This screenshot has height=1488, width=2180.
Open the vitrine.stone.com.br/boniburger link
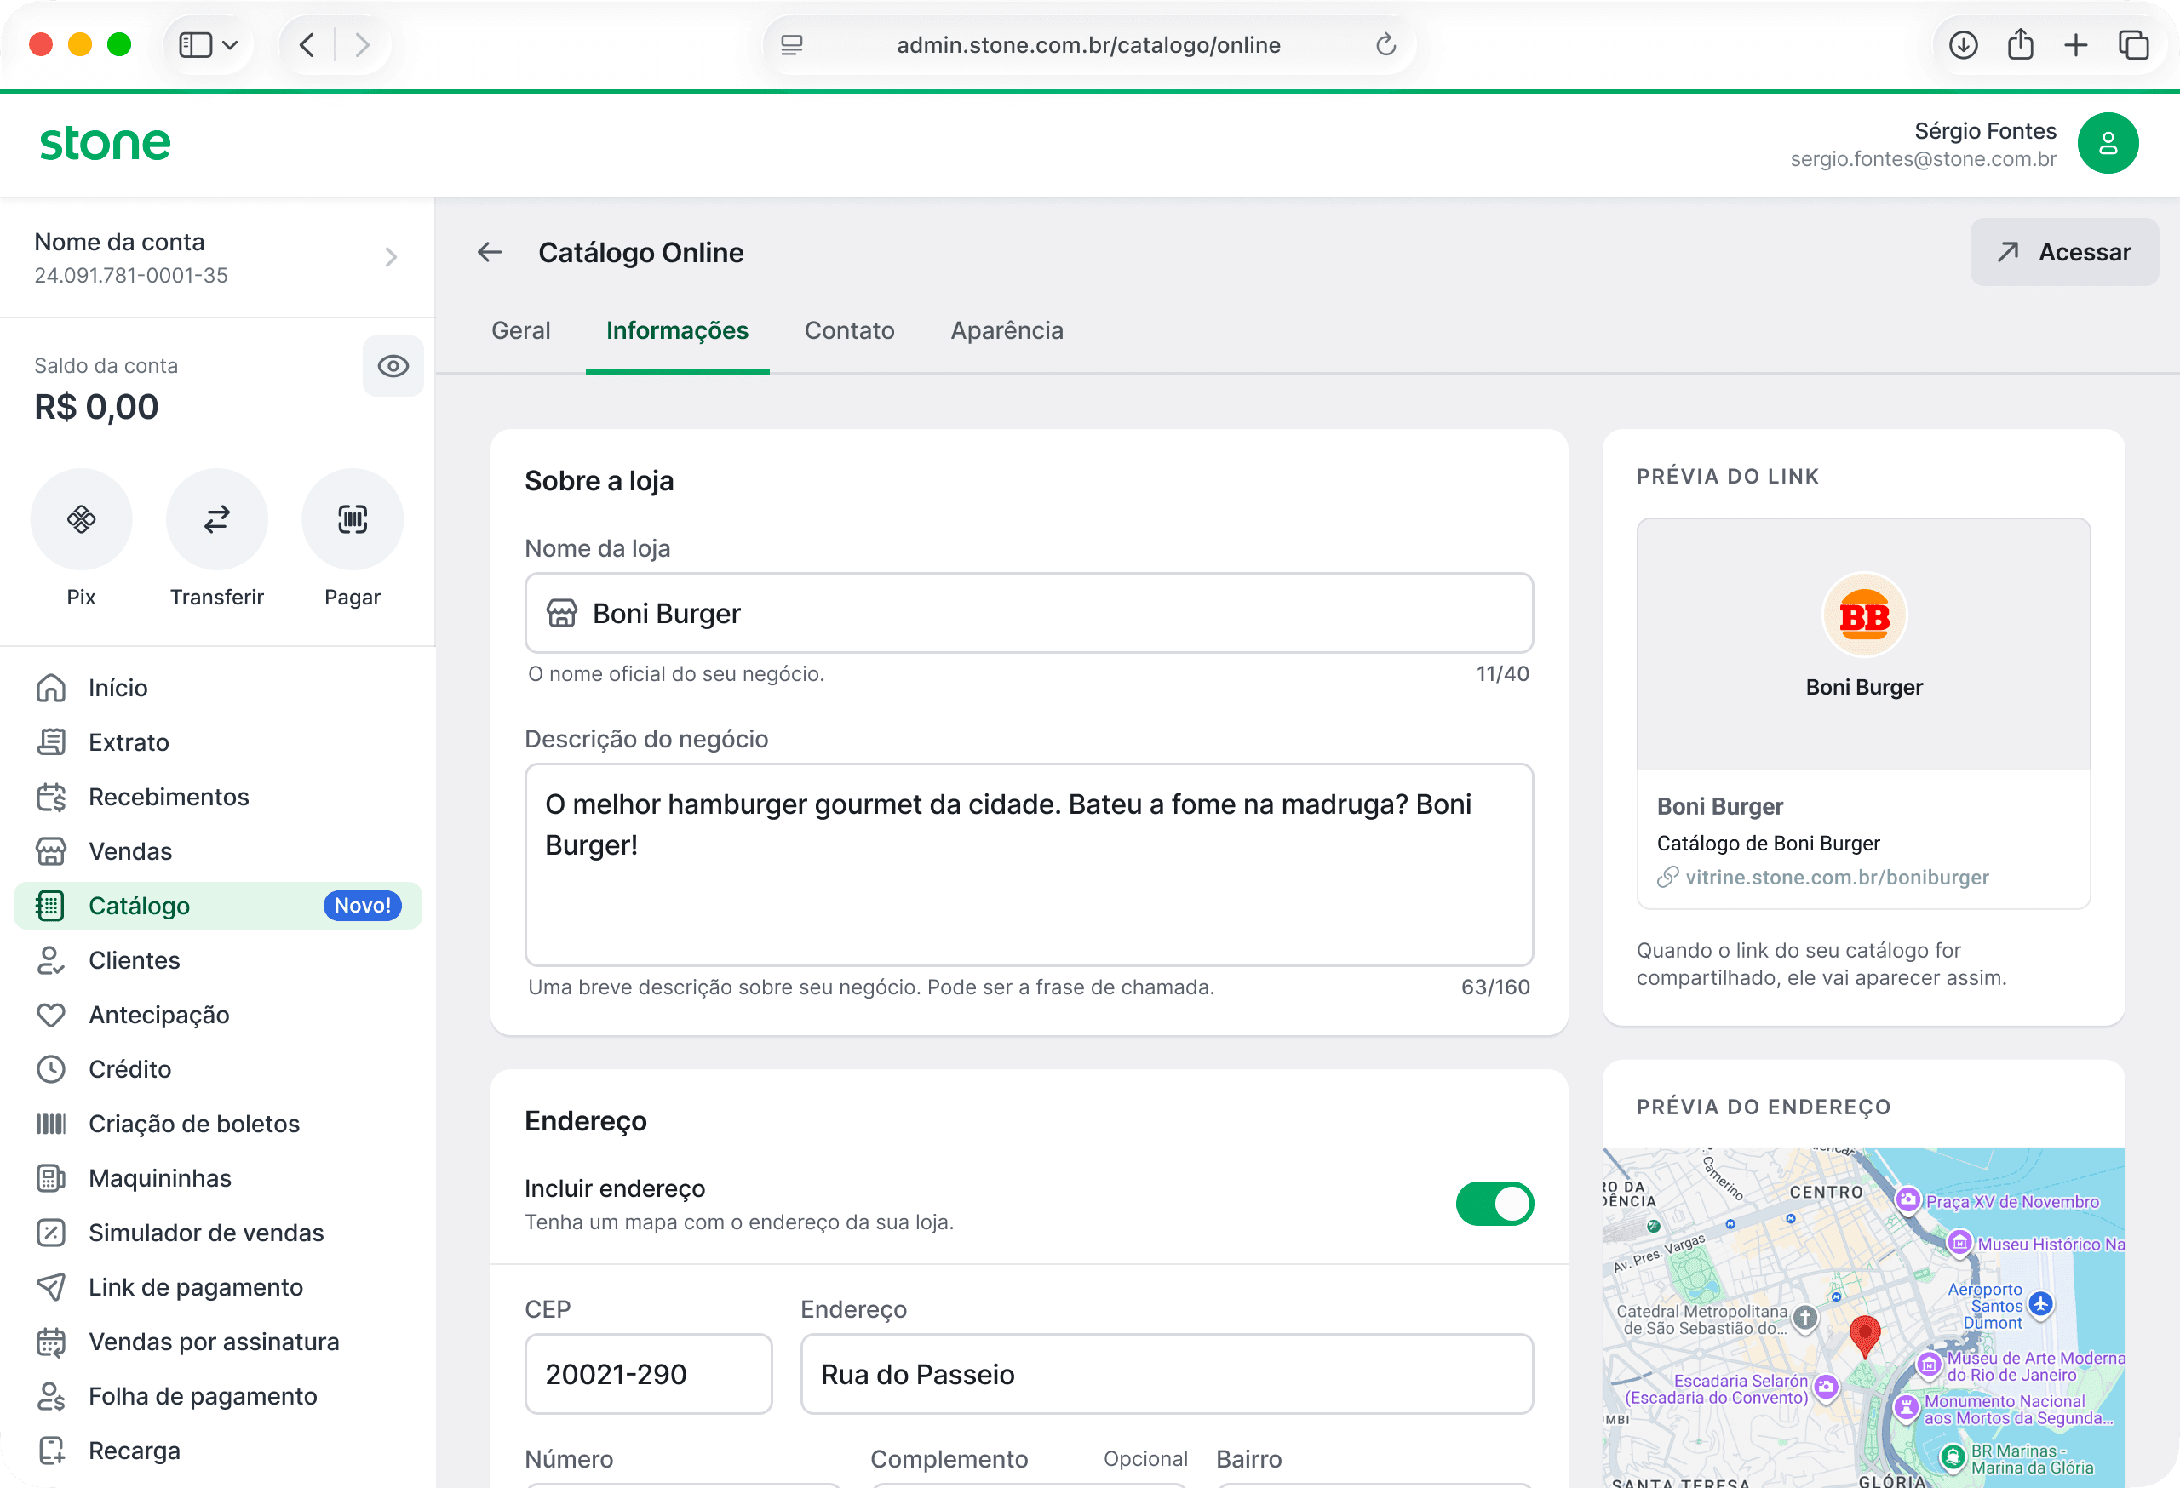tap(1836, 878)
